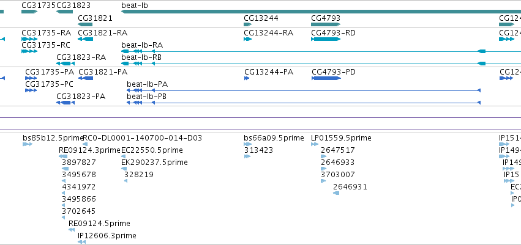
Task: Click the CG31735 gene arrow glyph
Action: click(x=29, y=12)
